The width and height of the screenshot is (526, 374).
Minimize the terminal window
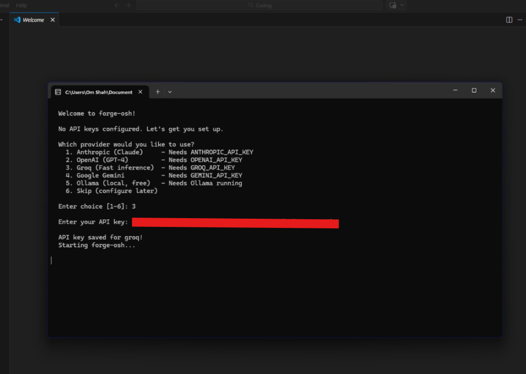pos(455,90)
